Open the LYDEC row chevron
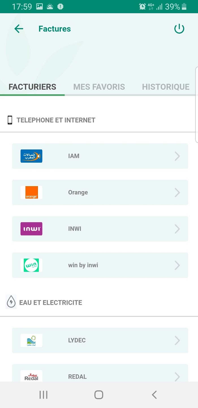The height and width of the screenshot is (408, 198). pos(177,340)
